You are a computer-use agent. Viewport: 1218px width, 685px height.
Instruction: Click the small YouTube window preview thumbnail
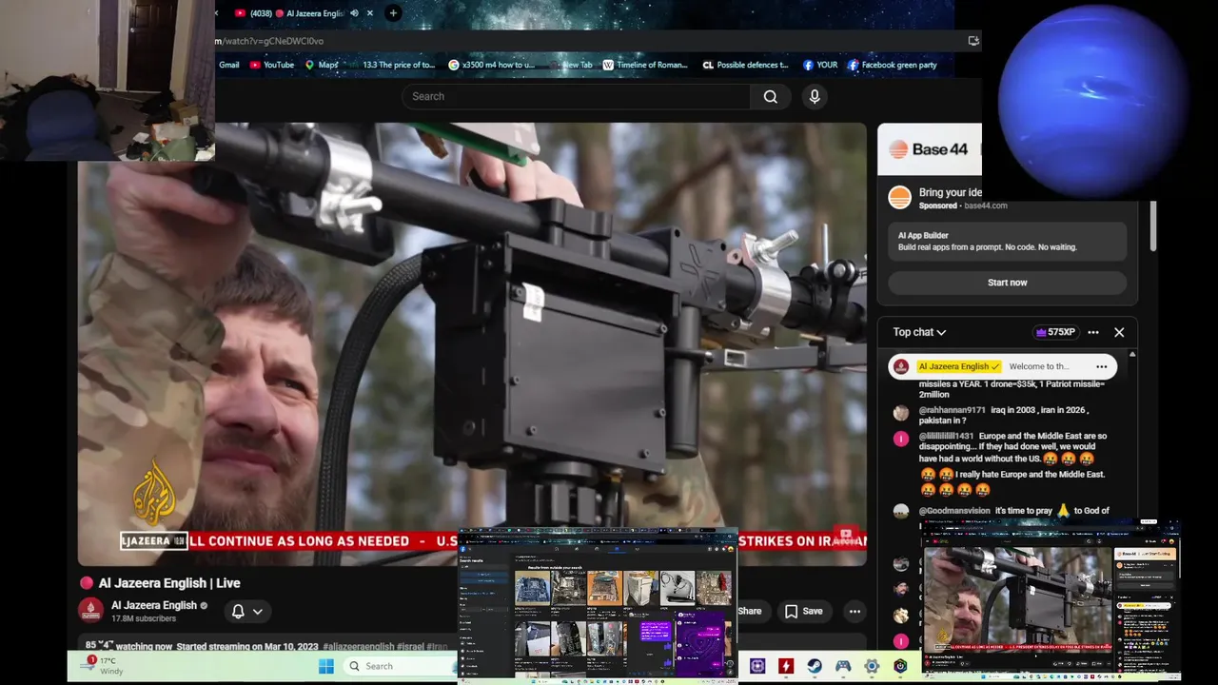tap(1051, 600)
